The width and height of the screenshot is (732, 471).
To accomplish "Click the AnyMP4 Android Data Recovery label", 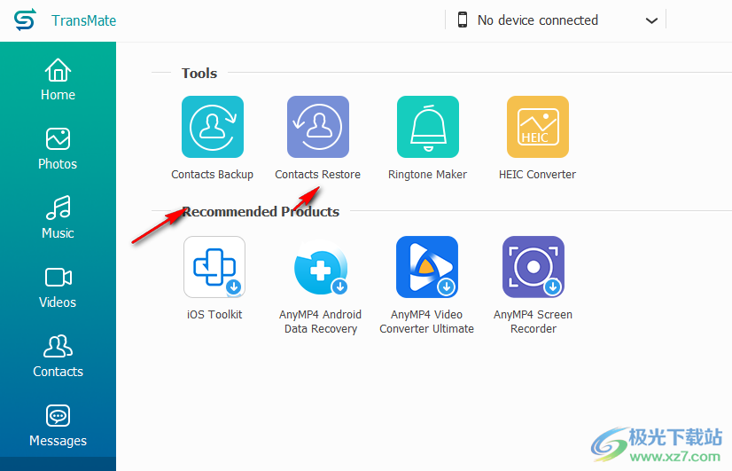I will pos(321,321).
